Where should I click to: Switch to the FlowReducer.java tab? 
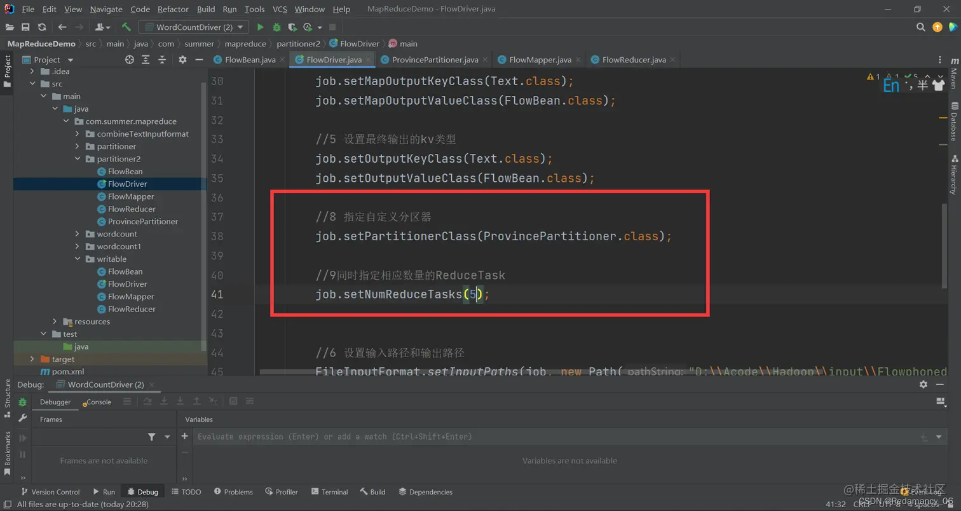(x=634, y=60)
